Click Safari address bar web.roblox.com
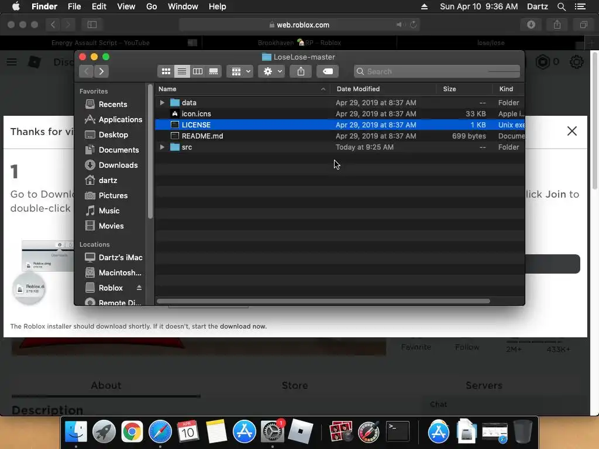599x449 pixels. [x=299, y=25]
